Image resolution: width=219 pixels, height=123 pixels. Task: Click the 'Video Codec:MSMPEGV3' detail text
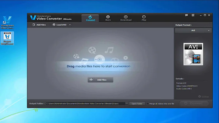[x=187, y=86]
